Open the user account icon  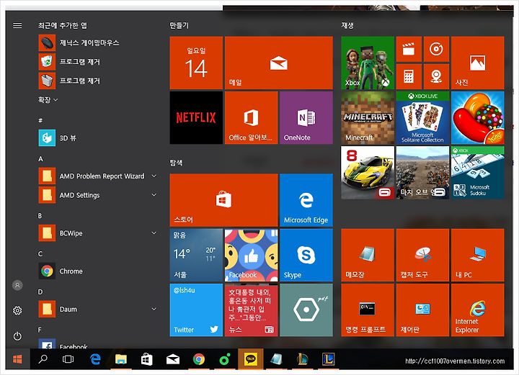coord(17,285)
